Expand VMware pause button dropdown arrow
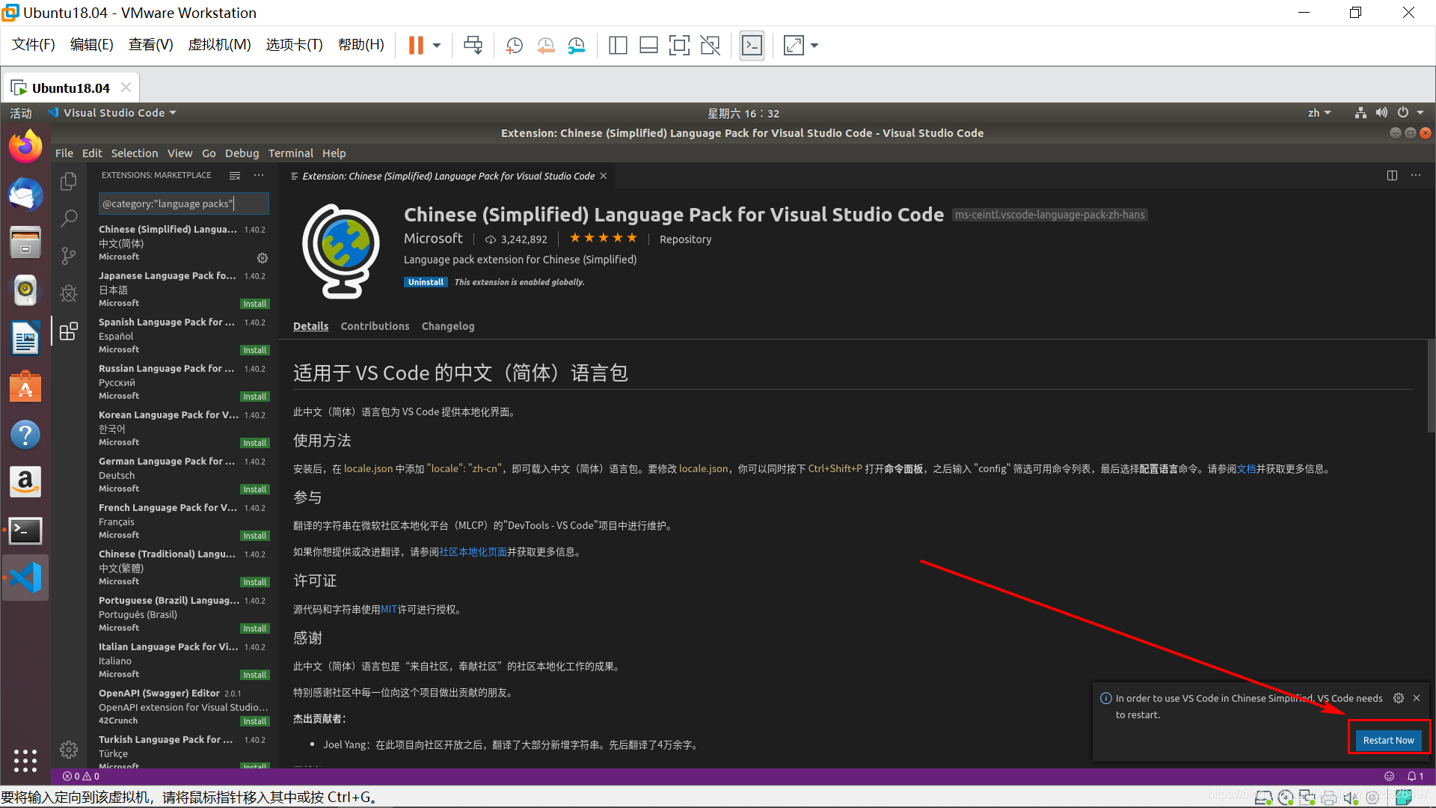The width and height of the screenshot is (1436, 808). tap(437, 46)
